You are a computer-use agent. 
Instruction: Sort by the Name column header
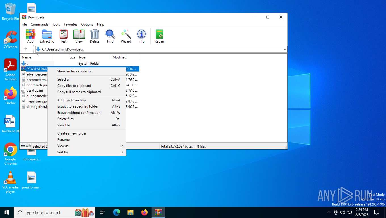point(37,57)
